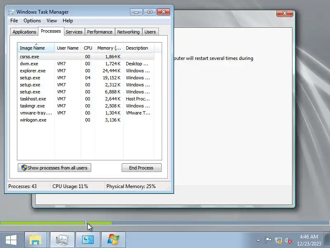Switch to the Performance tab
Screen dimensions: 330x248
(x=100, y=32)
